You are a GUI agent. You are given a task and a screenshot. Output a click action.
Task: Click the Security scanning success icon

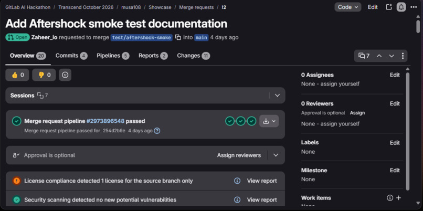point(16,199)
